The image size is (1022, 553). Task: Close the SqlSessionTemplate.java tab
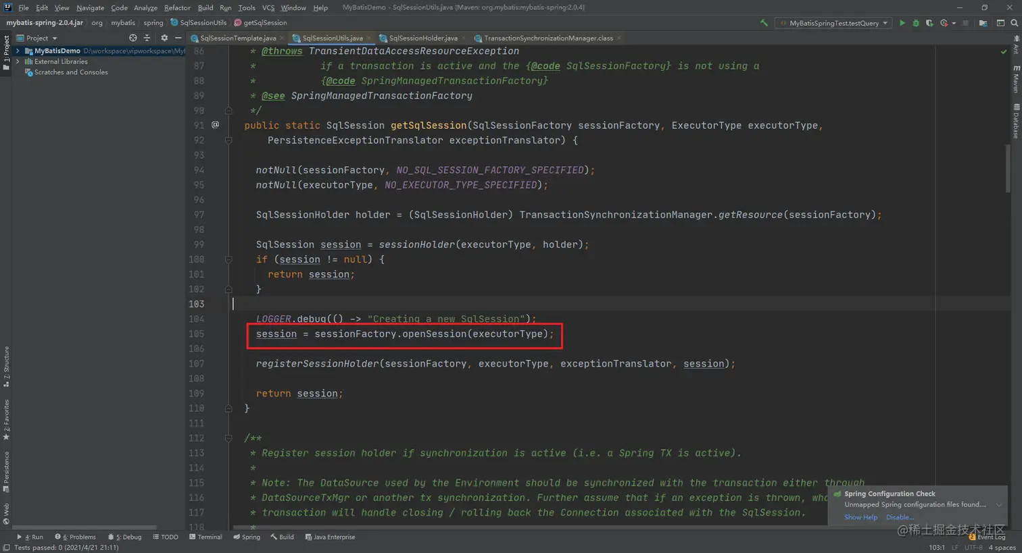[x=282, y=38]
